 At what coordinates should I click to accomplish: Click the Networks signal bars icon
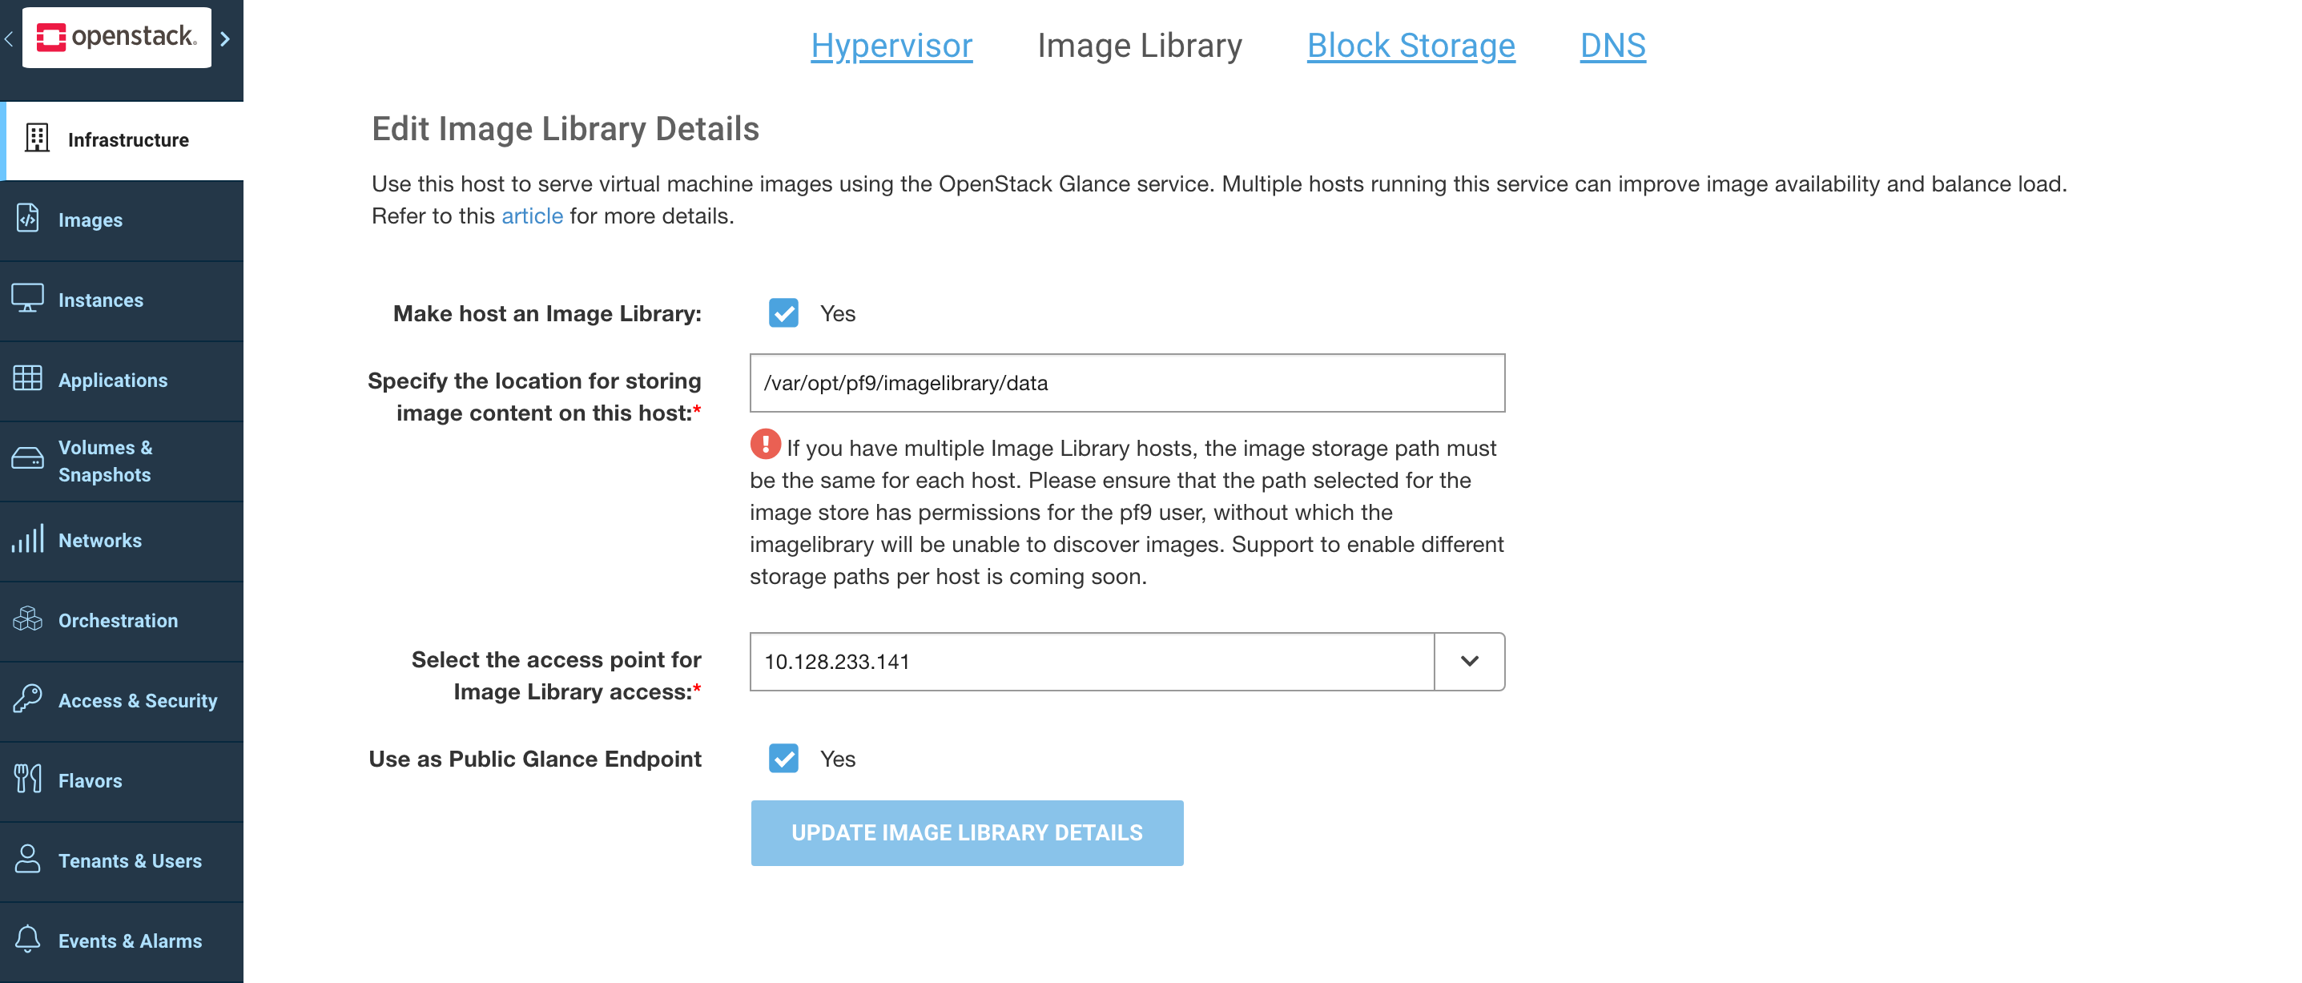(x=28, y=540)
